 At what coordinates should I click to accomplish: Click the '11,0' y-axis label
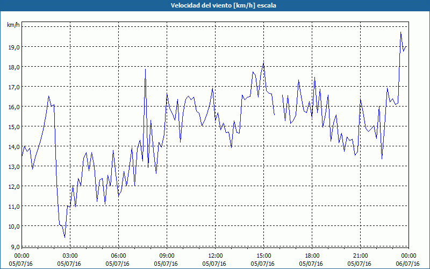click(x=15, y=207)
